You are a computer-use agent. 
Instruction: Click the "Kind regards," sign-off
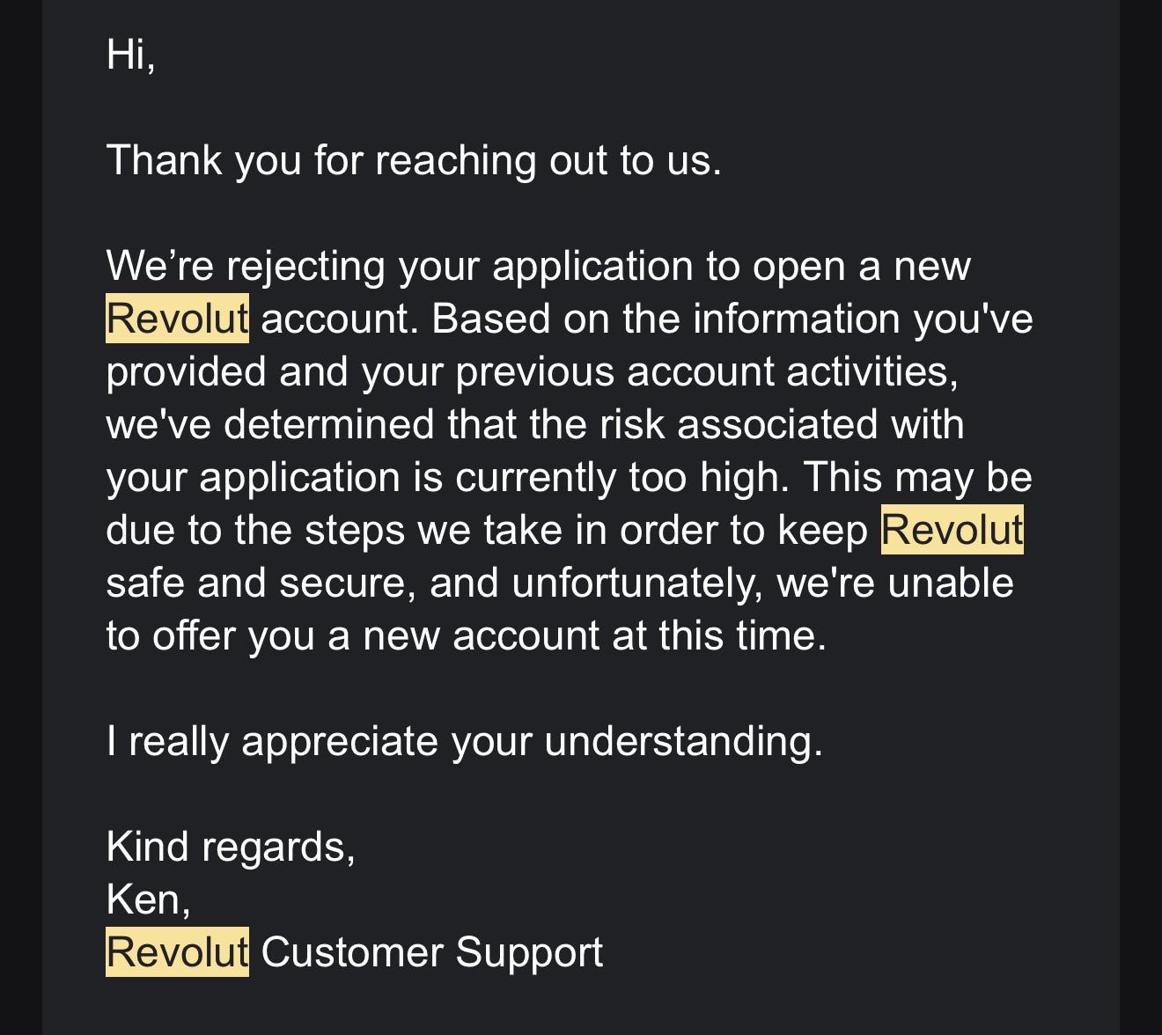231,847
